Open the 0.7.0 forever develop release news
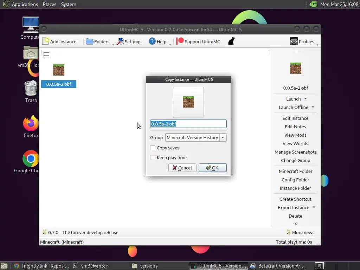This screenshot has height=270, width=360. [81, 233]
